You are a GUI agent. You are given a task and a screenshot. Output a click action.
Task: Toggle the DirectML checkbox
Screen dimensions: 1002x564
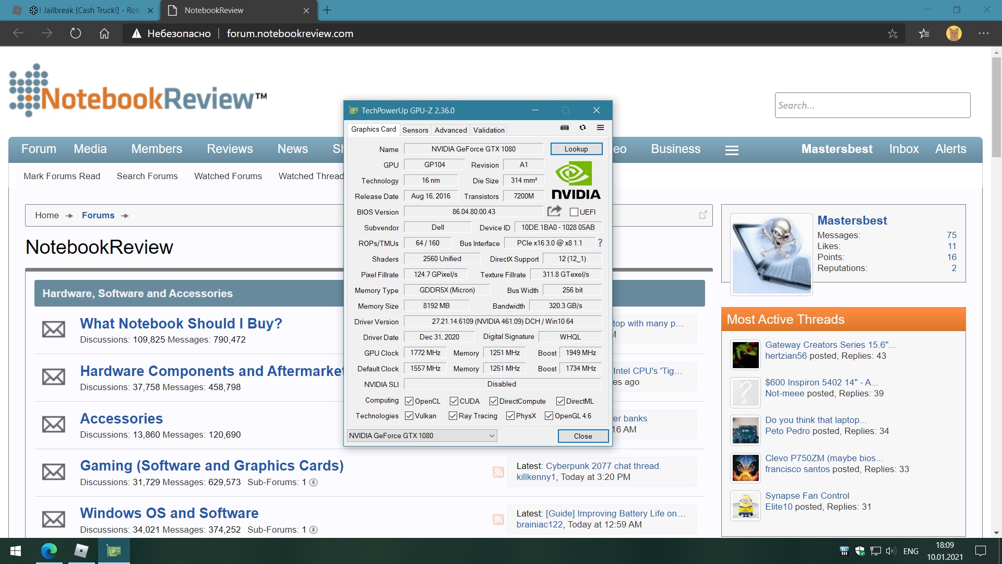pyautogui.click(x=560, y=401)
